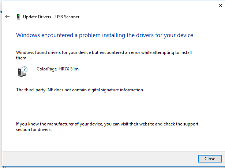The height and width of the screenshot is (168, 225).
Task: Click the Close button
Action: [x=210, y=159]
